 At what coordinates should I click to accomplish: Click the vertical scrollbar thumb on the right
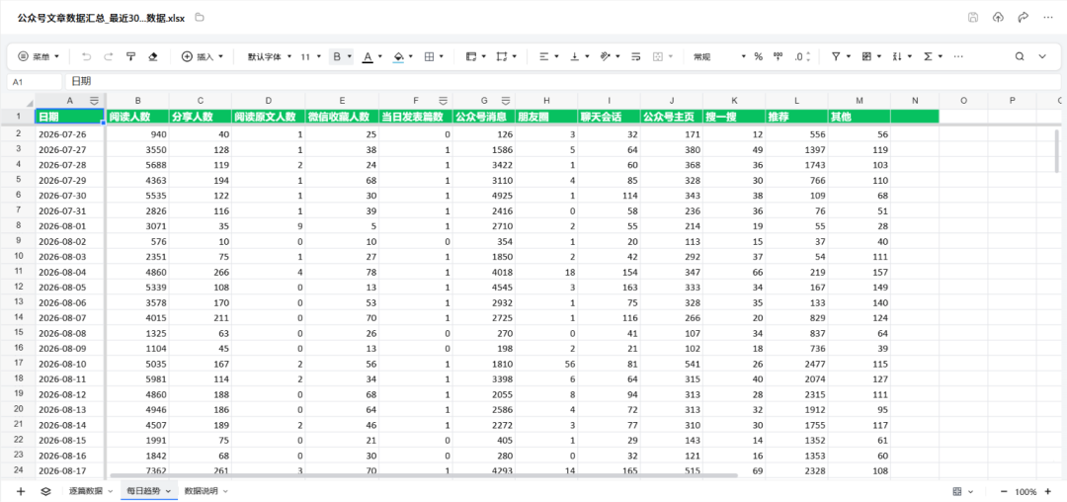pyautogui.click(x=1057, y=149)
